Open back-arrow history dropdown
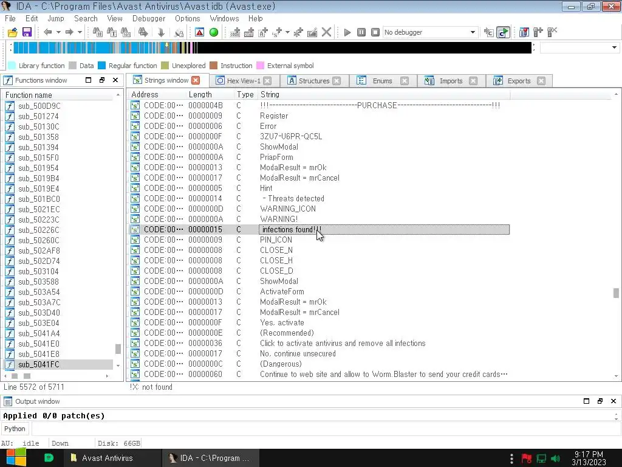The image size is (622, 467). pos(58,32)
